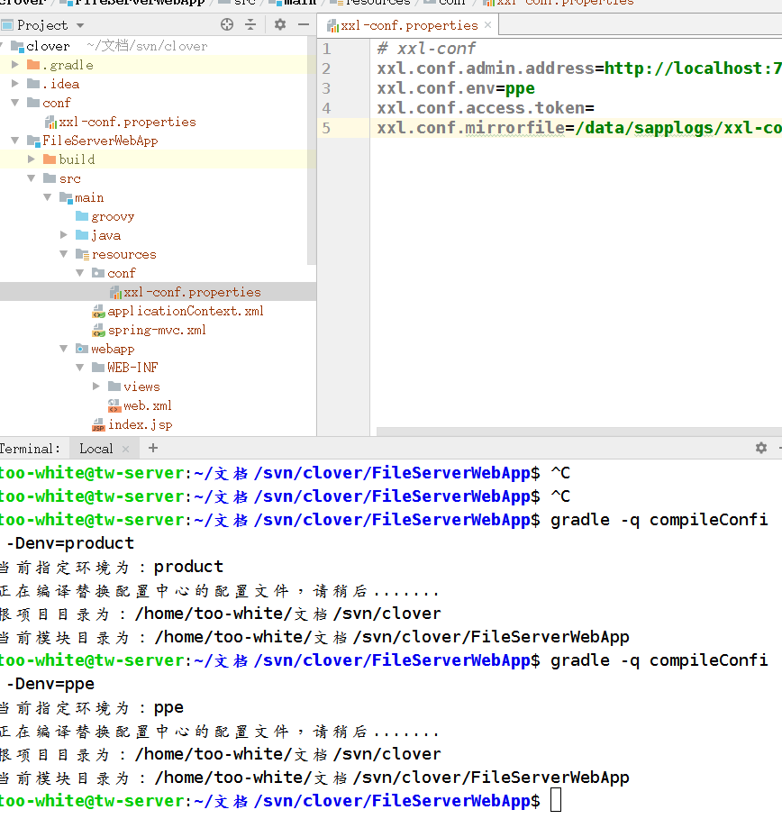
Task: Click the spring-mvc.xml file icon
Action: click(98, 331)
